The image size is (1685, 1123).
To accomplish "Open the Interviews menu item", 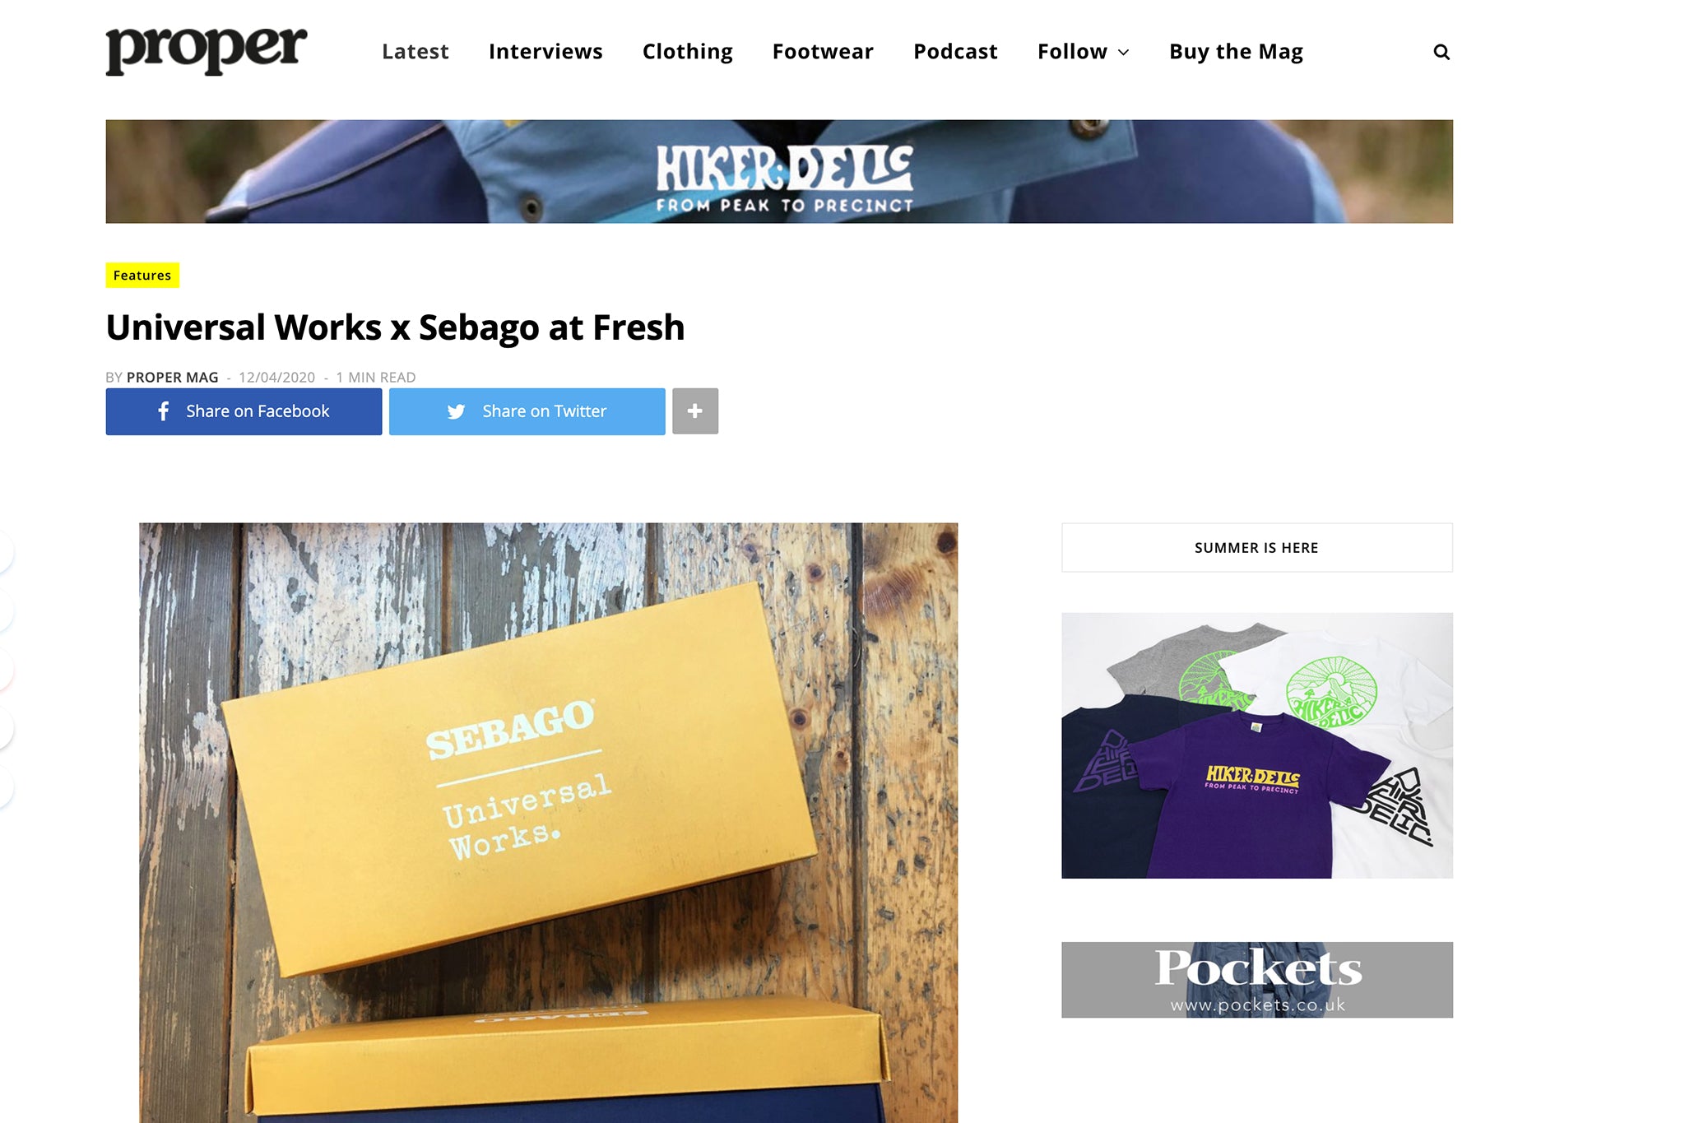I will coord(545,52).
